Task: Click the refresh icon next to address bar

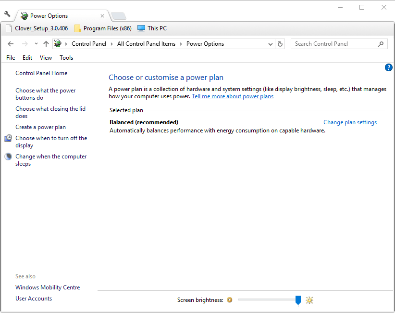Action: [280, 44]
